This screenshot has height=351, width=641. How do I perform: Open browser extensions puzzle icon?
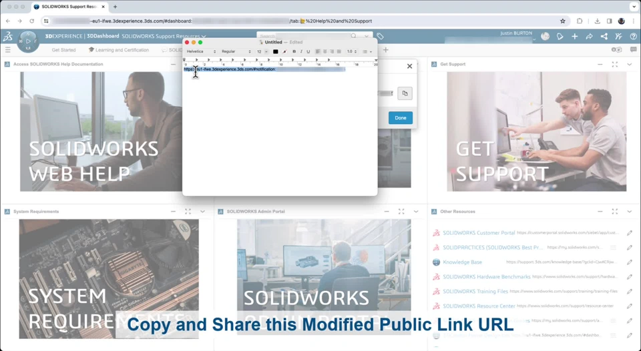point(580,21)
